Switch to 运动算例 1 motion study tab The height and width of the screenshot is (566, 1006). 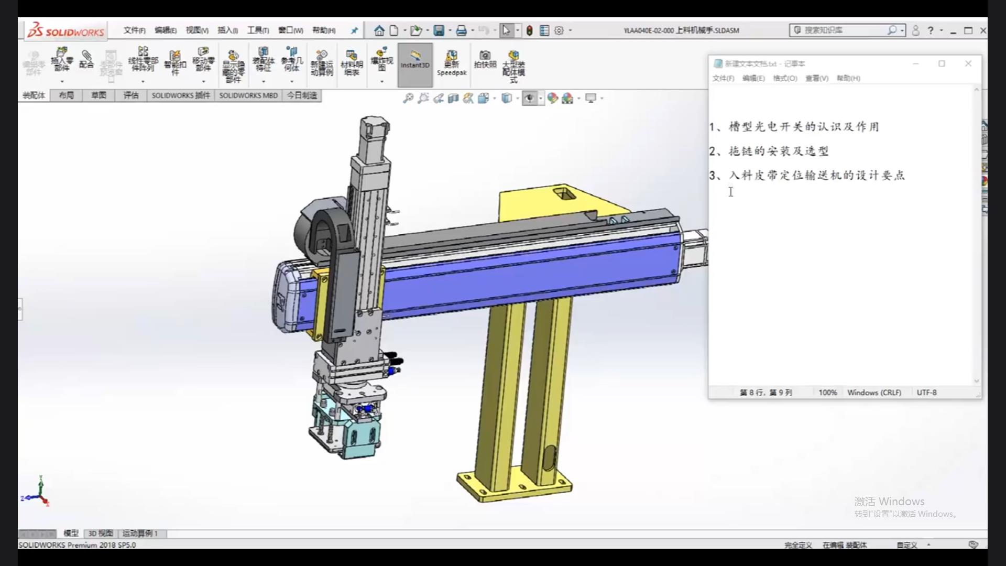(x=140, y=533)
